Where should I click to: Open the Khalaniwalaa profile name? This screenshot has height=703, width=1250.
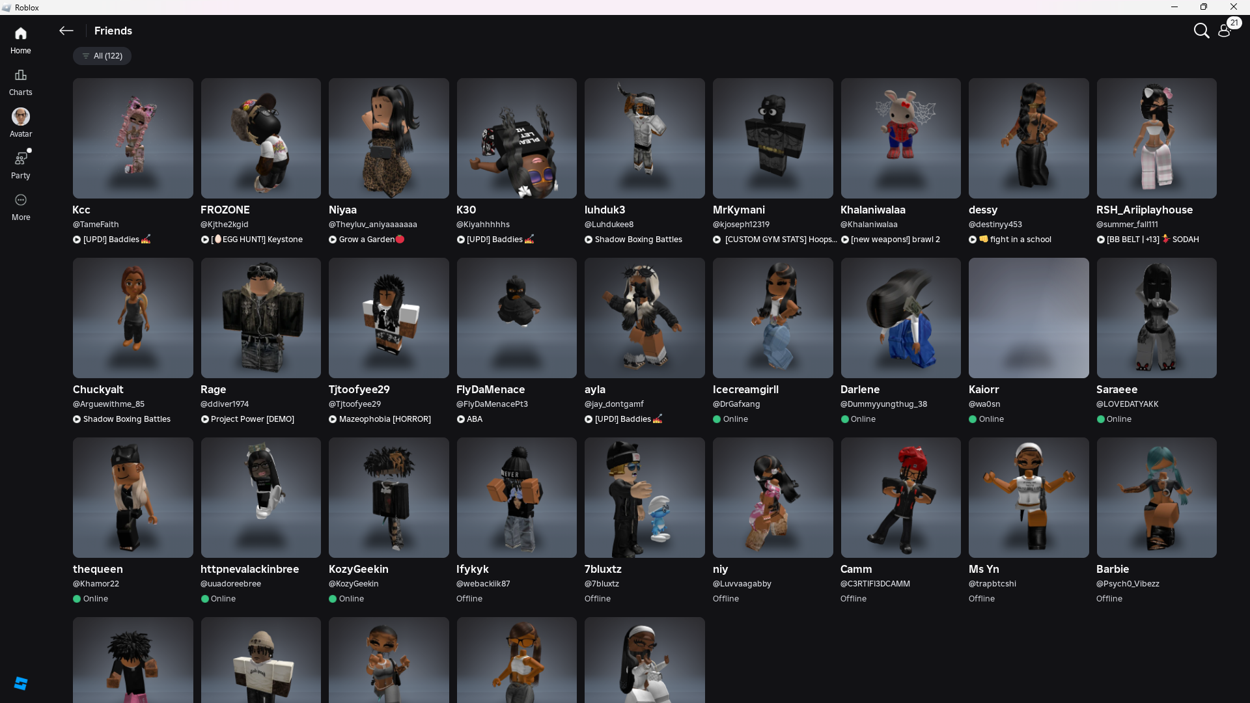872,210
